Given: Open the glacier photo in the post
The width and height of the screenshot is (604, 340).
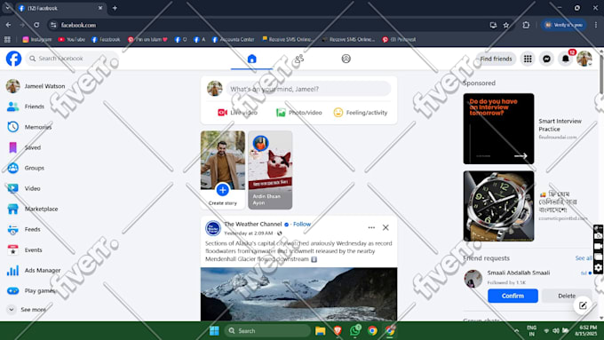Looking at the screenshot, I should [x=299, y=294].
